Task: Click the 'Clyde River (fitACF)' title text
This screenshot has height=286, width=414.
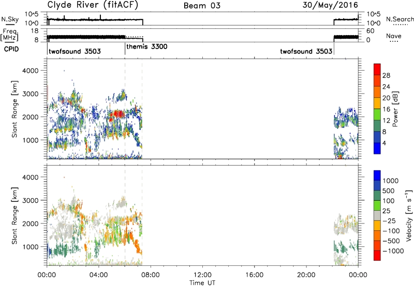Action: [93, 5]
